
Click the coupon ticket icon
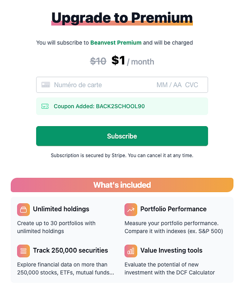pyautogui.click(x=45, y=106)
